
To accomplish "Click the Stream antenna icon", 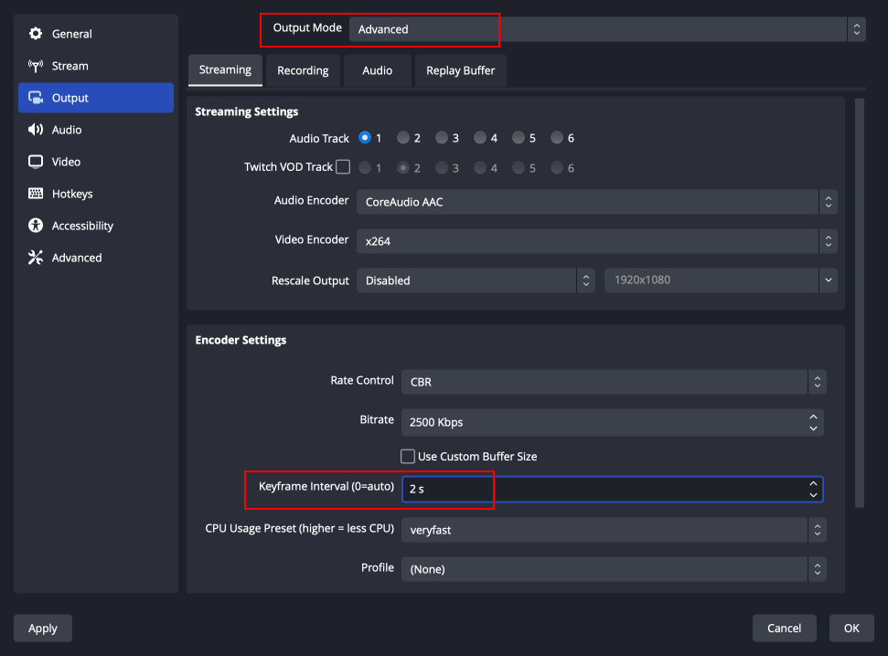I will coord(36,66).
